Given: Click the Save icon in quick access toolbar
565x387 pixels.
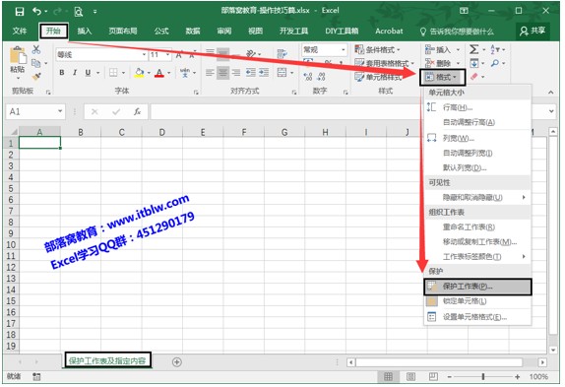Looking at the screenshot, I should click(20, 12).
